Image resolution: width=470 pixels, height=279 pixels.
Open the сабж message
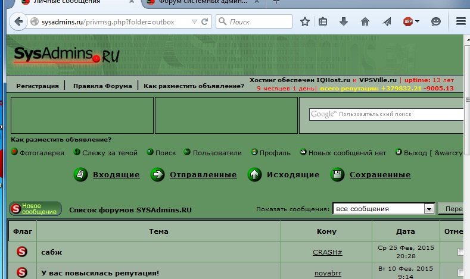52,252
